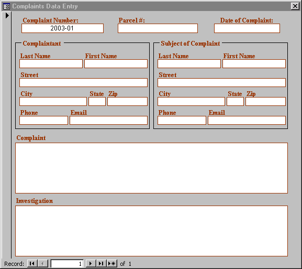Select Subject of Complaint Phone field
302x269 pixels.
tap(182, 121)
